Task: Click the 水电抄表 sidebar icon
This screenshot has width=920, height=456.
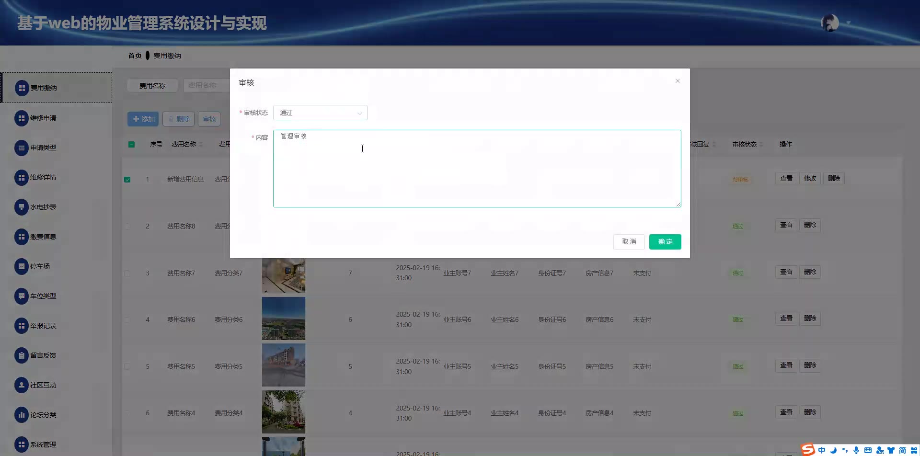Action: coord(22,207)
